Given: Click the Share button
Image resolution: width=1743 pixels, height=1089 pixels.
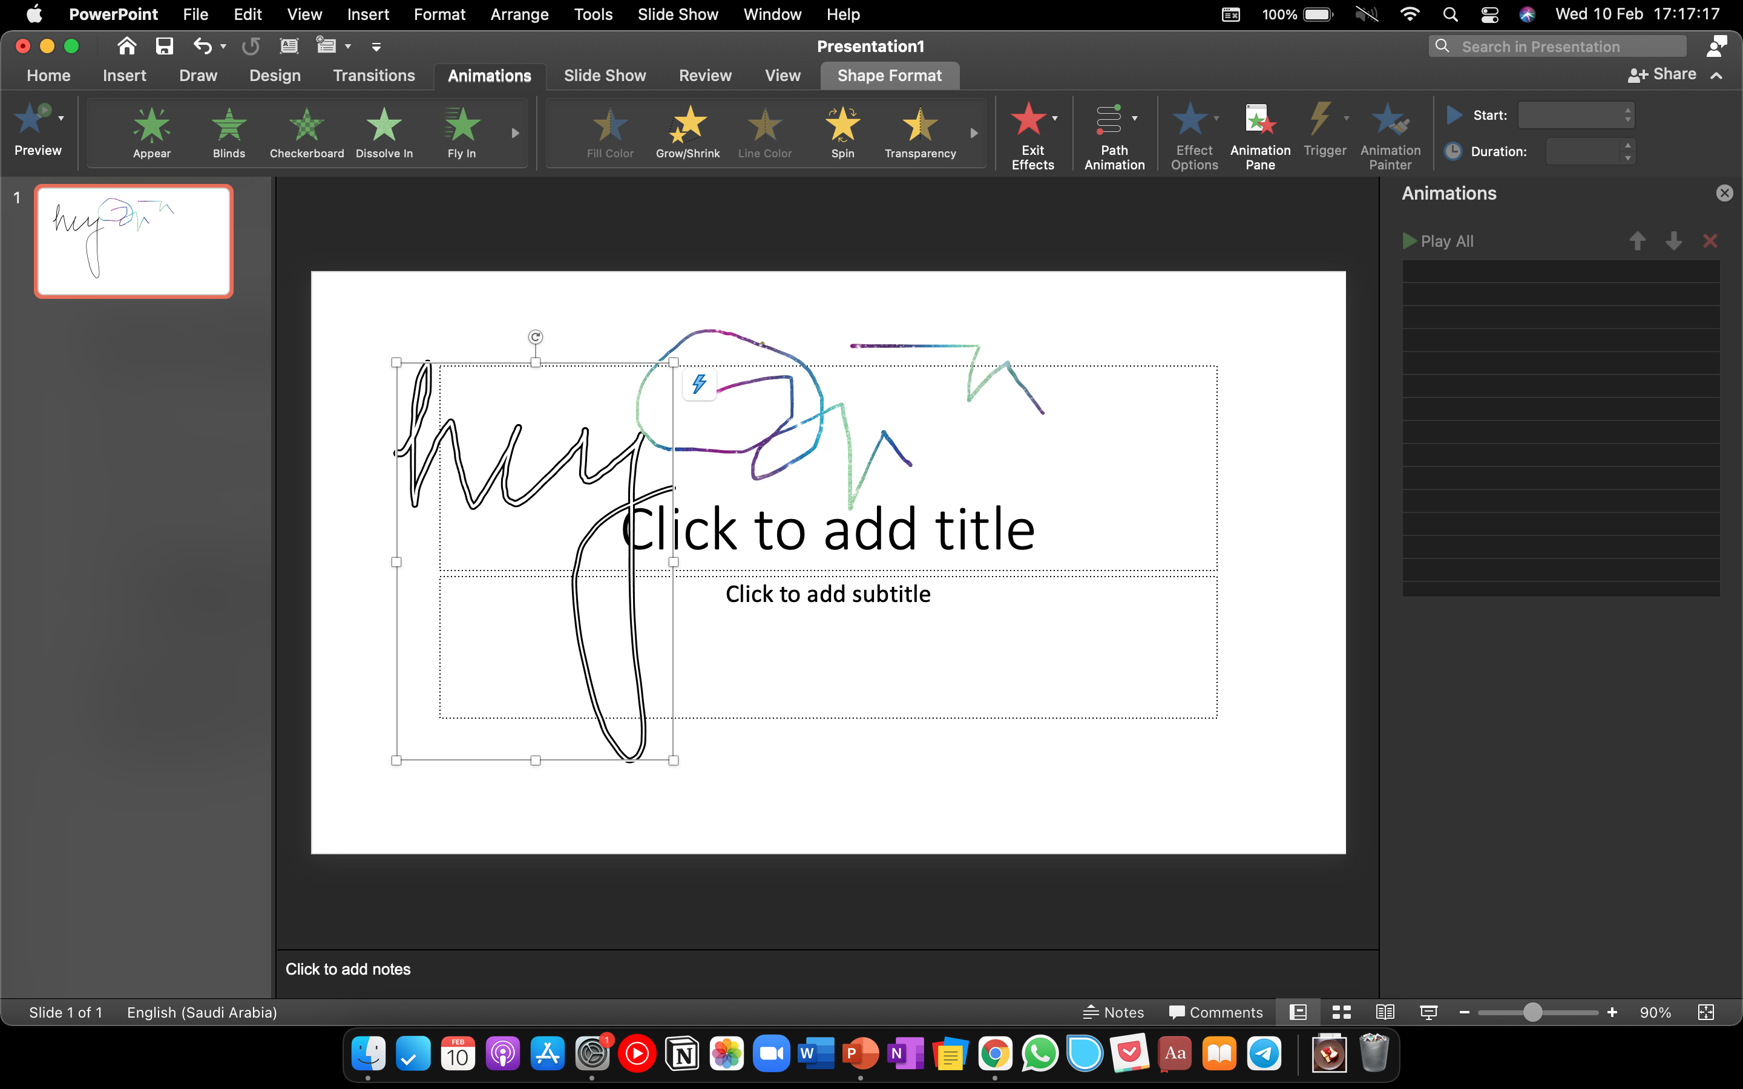Looking at the screenshot, I should click(x=1663, y=74).
